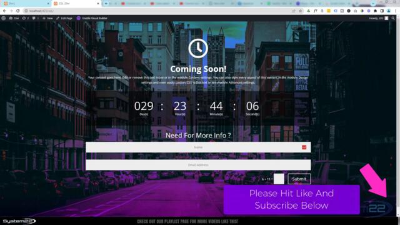Click the red password manager icon in Name field

pos(304,147)
